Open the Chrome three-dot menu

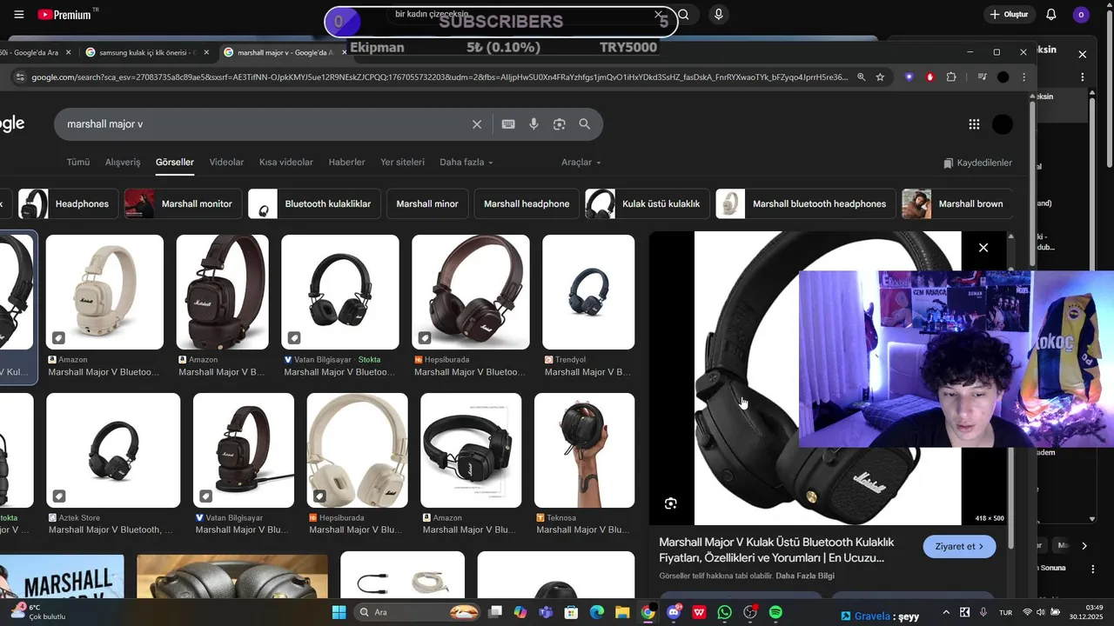(1023, 77)
